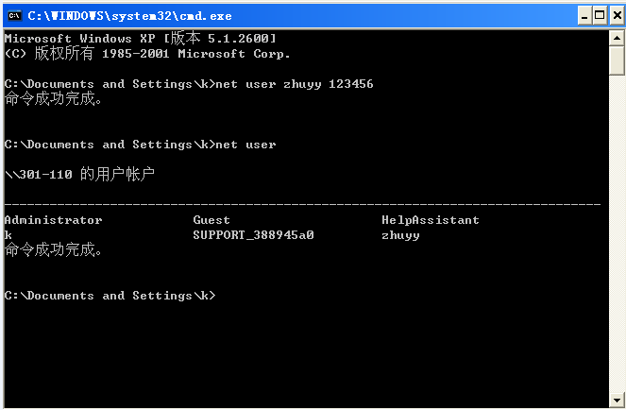
Task: Click the last empty command prompt line
Action: 110,296
